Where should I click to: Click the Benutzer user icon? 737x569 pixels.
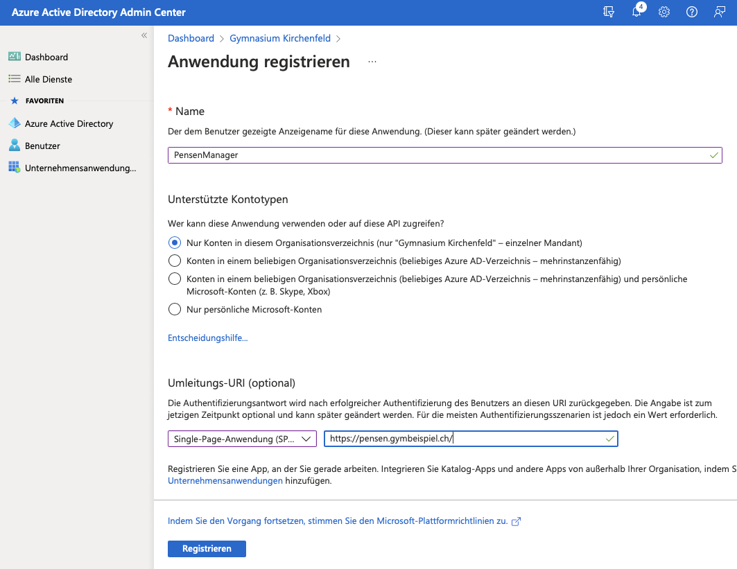point(15,146)
